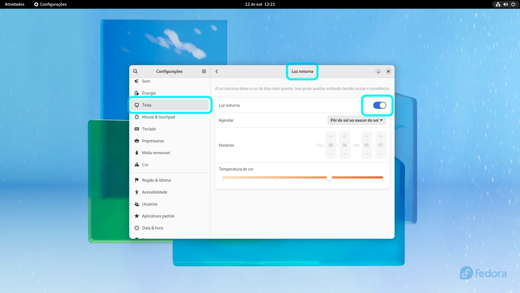Open the search icon in Configurações
The width and height of the screenshot is (520, 293).
coord(135,71)
